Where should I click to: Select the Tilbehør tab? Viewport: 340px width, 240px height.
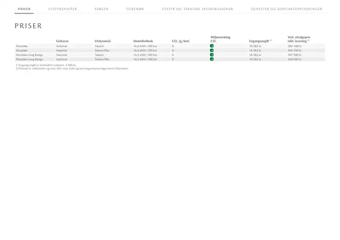point(135,9)
